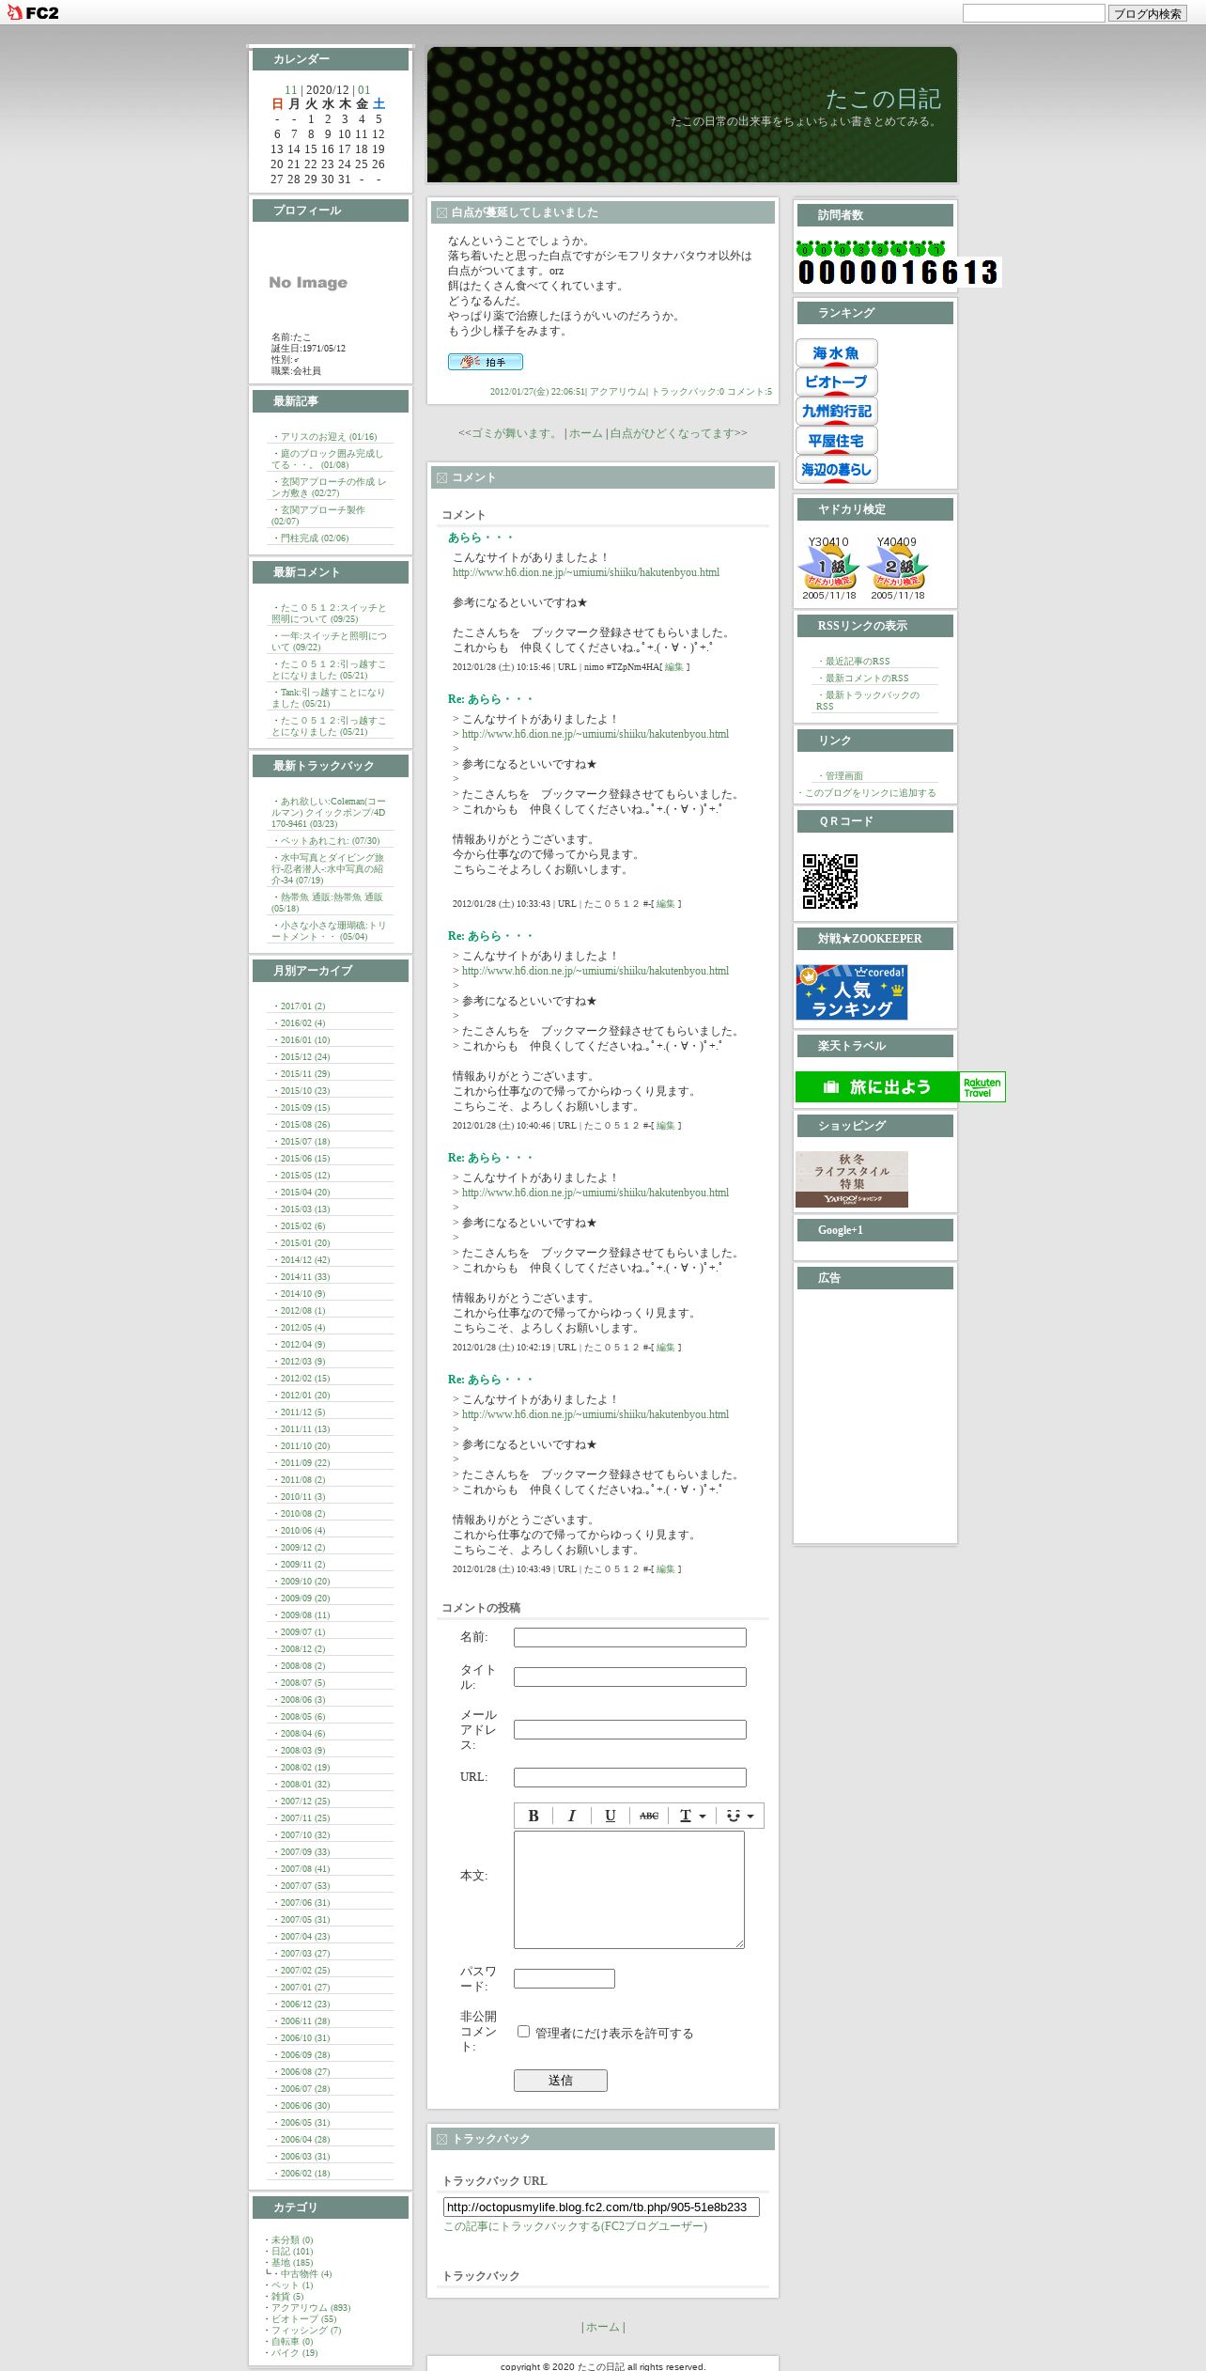Focus the 名前 input field
The width and height of the screenshot is (1206, 2371).
coord(629,1637)
